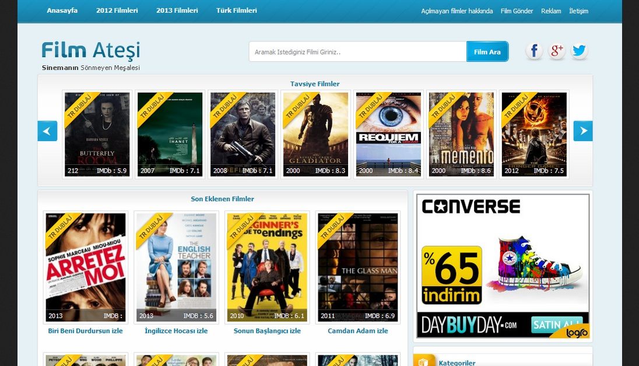This screenshot has width=639, height=366.
Task: Open the Hunger Games 2012 poster
Action: click(x=534, y=135)
